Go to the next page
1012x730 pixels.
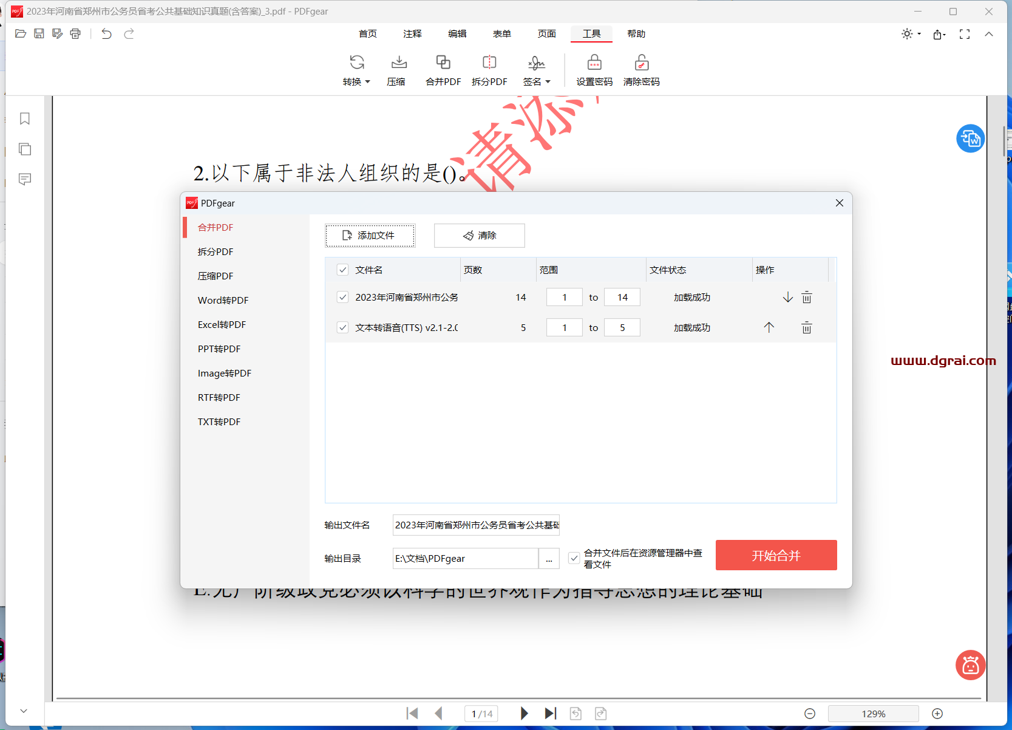coord(525,713)
